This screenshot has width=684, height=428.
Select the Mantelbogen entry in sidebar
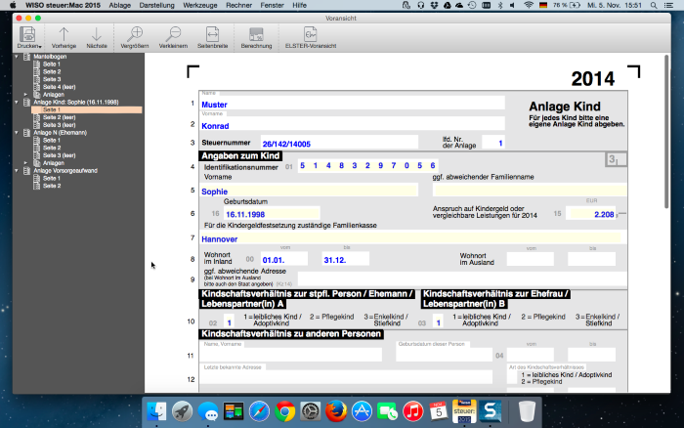click(x=50, y=57)
